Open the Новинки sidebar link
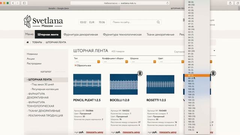The width and height of the screenshot is (240, 135). (x=32, y=54)
